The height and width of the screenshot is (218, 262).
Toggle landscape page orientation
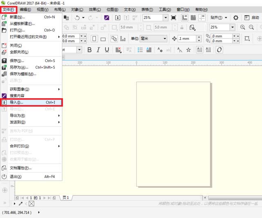click(x=103, y=39)
